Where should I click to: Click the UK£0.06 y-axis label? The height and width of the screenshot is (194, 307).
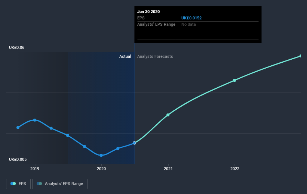click(17, 47)
